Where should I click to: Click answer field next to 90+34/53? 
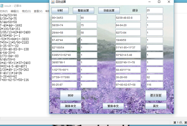[89, 18]
